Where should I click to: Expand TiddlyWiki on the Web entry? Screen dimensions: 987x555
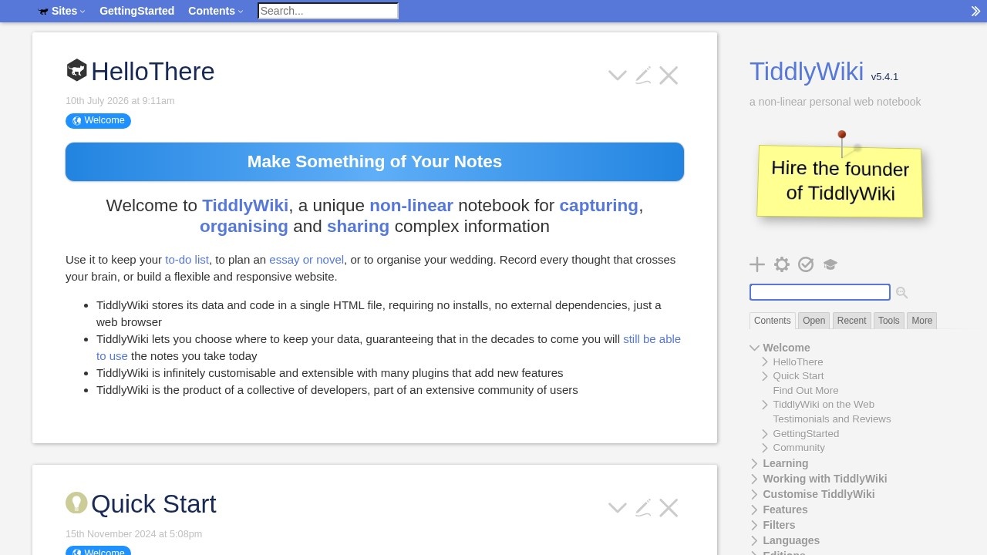coord(765,405)
